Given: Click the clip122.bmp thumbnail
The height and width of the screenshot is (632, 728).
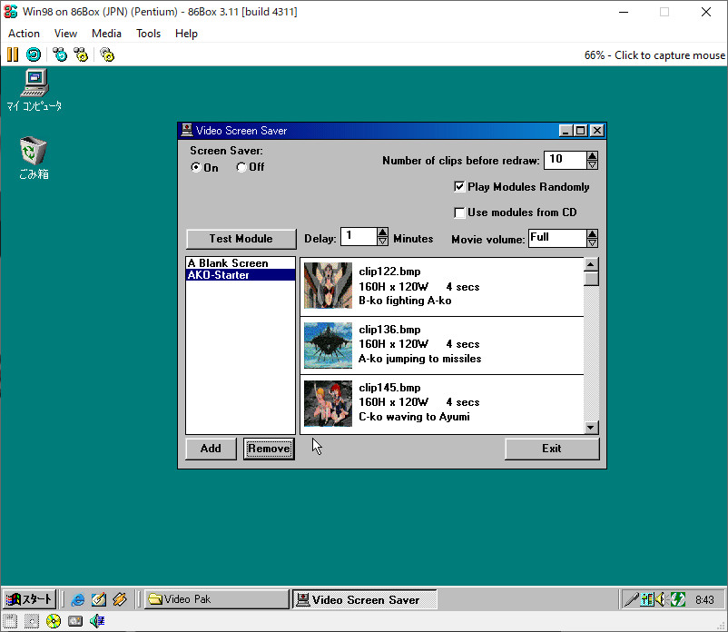Looking at the screenshot, I should click(x=328, y=285).
